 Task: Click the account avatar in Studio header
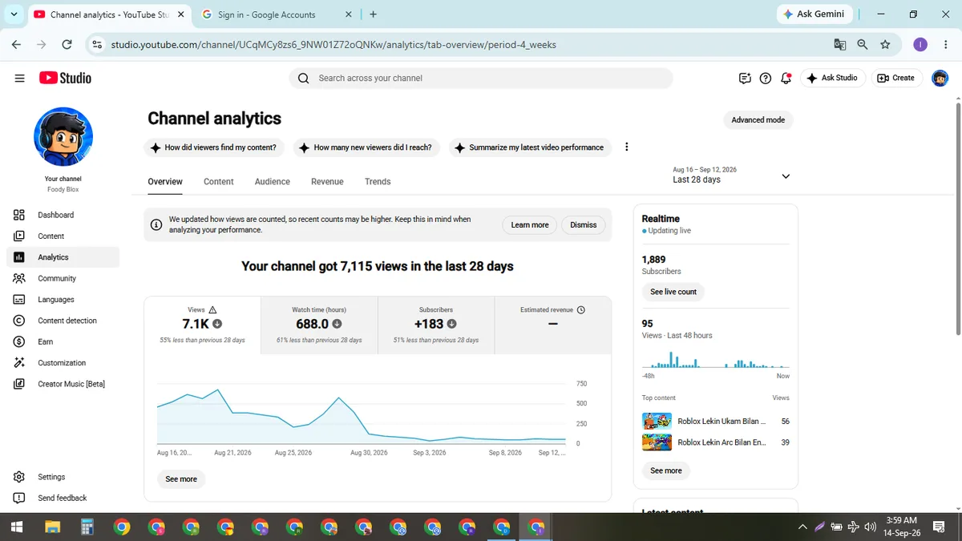pos(940,78)
